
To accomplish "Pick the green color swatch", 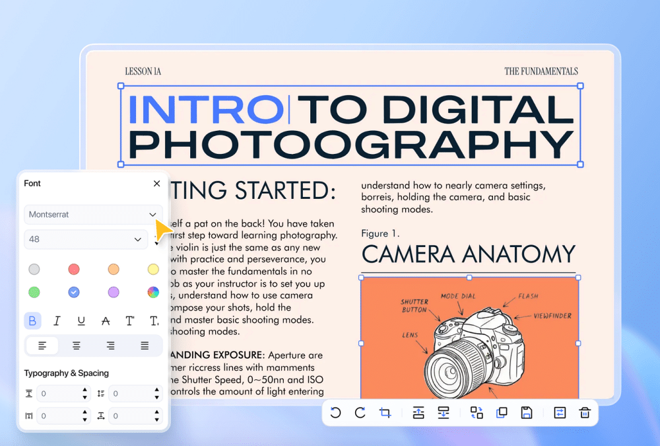I will click(x=34, y=291).
